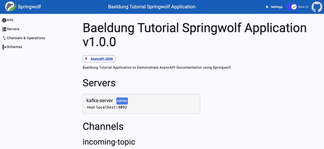324x149 pixels.
Task: Click the download icon beside AsyncAPI JSON
Action: pos(86,59)
